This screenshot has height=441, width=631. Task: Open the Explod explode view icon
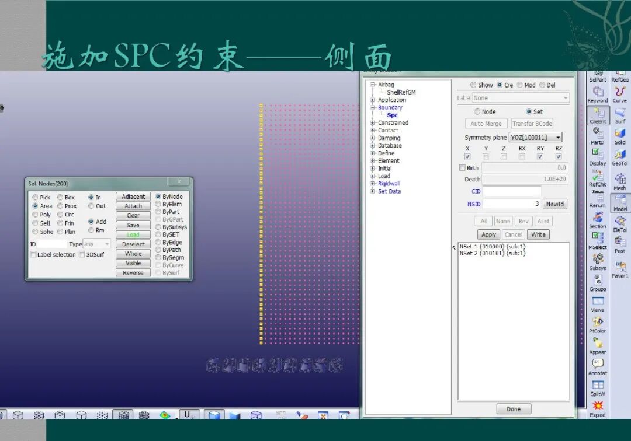pyautogui.click(x=598, y=409)
